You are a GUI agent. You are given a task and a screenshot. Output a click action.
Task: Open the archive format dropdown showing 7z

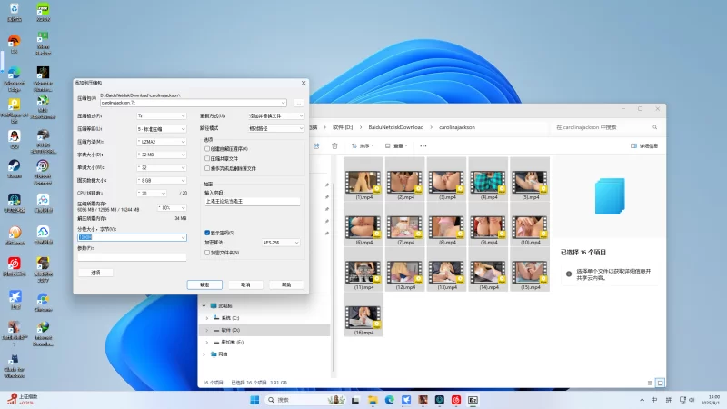coord(162,116)
